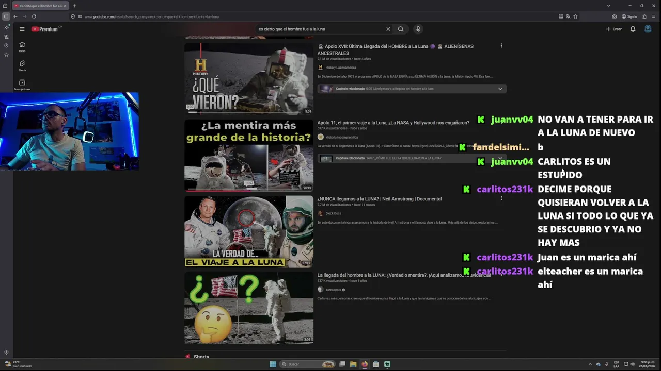Open more options for Apolo XVII video
Viewport: 661px width, 371px height.
501,46
